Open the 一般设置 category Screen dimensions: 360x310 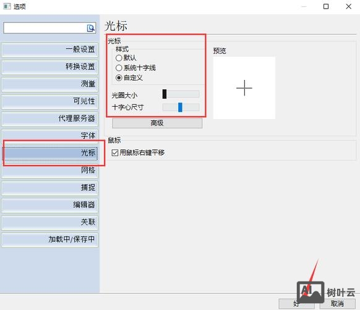point(50,50)
